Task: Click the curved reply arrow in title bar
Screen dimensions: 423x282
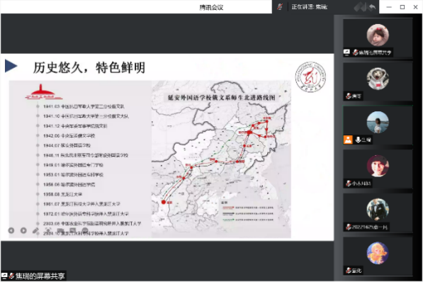Action: coord(372,7)
